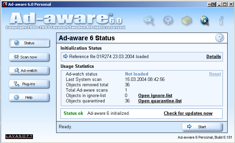
Task: Click the last scan date 15.03.2004 08:42:56
Action: [x=145, y=79]
